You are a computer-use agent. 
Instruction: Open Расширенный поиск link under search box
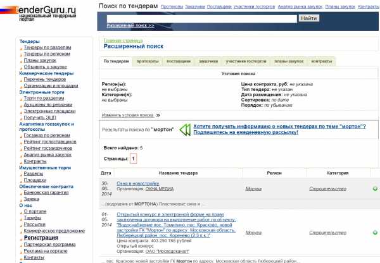click(x=130, y=25)
